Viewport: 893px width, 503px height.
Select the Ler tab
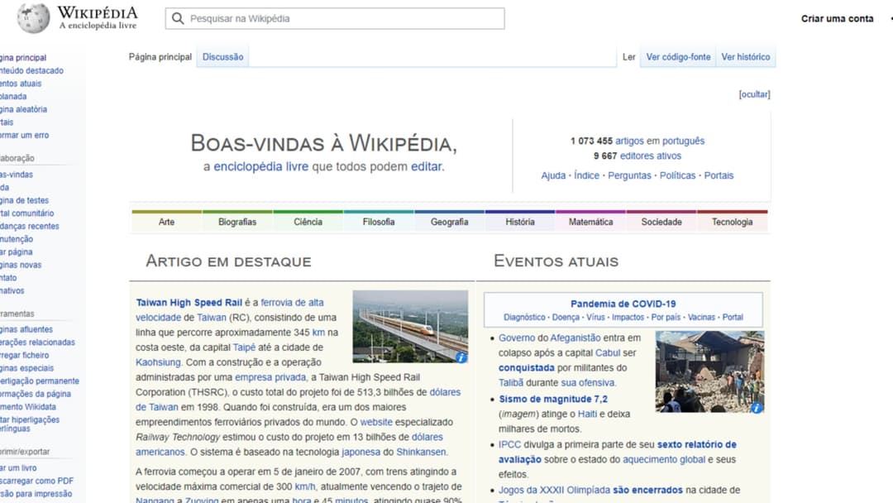628,57
